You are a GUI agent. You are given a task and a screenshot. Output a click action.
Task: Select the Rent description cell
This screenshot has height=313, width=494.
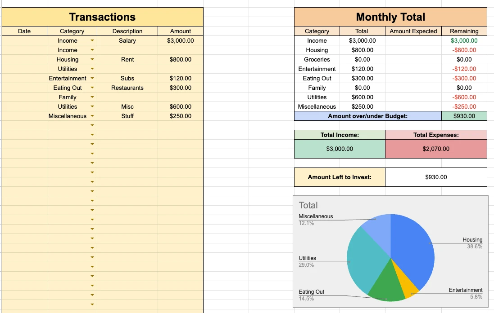point(127,59)
